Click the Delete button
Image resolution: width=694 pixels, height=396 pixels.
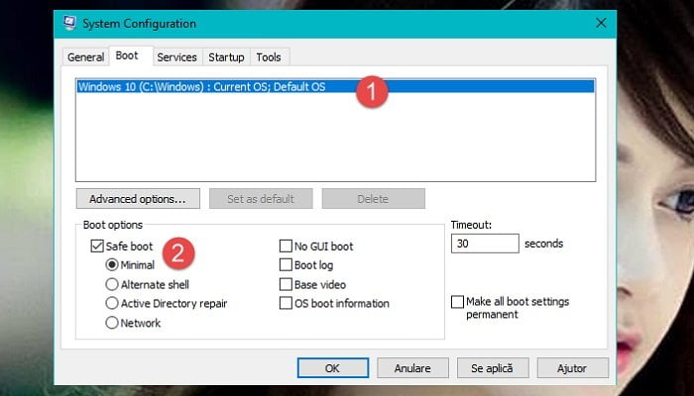coord(373,199)
